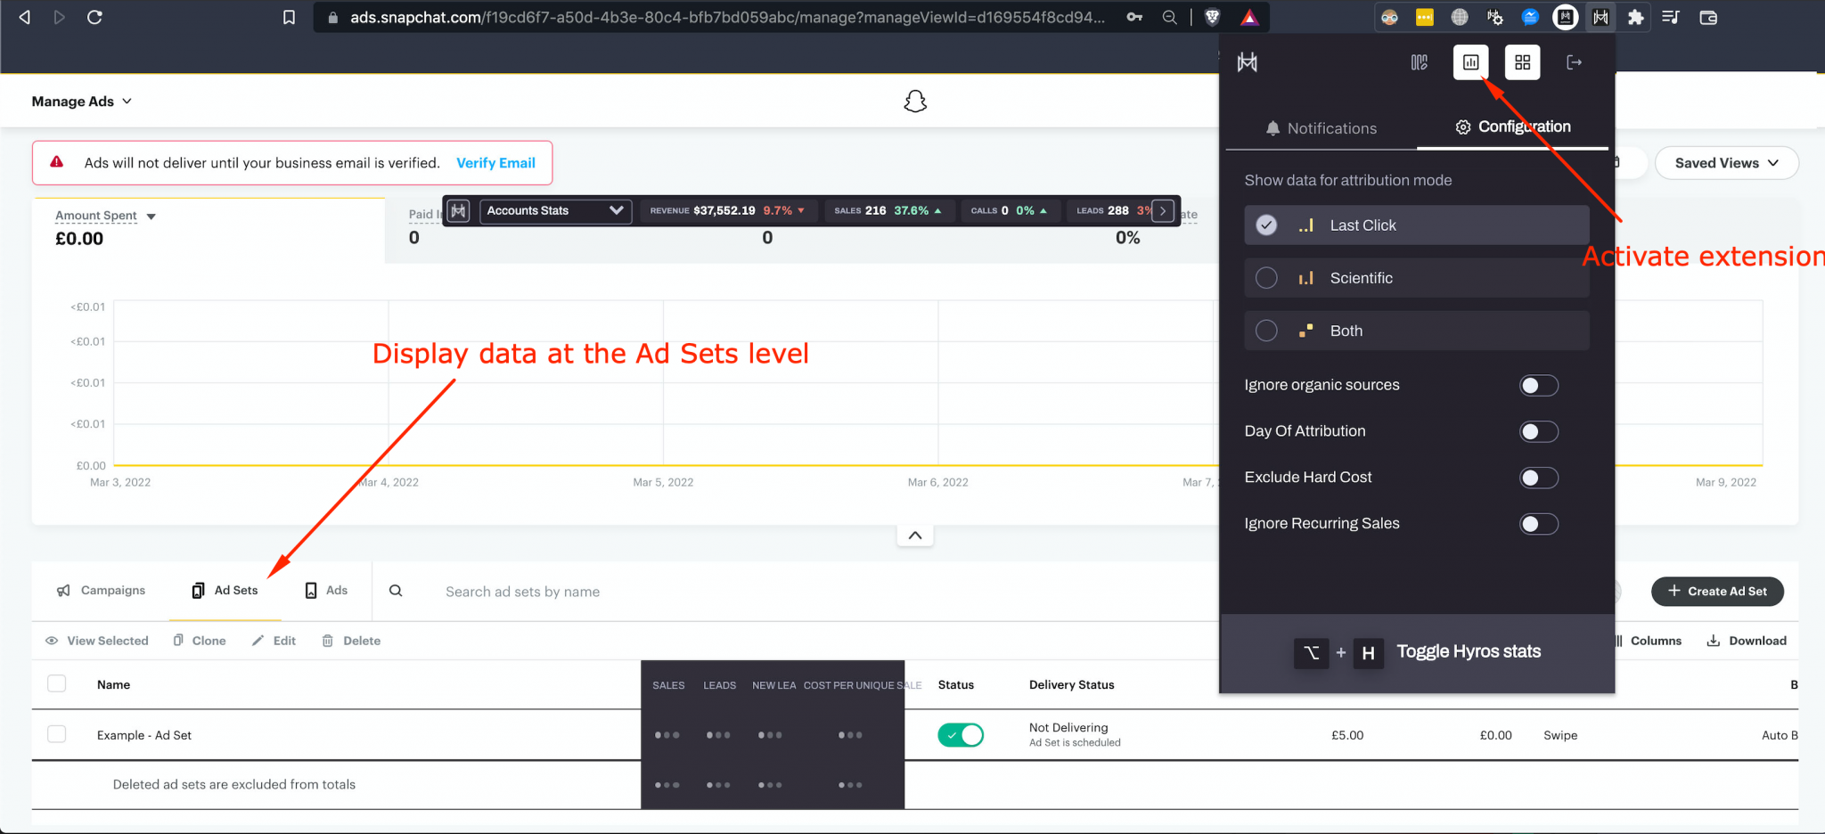Open the Snapchat ghost icon in the header
1825x834 pixels.
pyautogui.click(x=915, y=101)
